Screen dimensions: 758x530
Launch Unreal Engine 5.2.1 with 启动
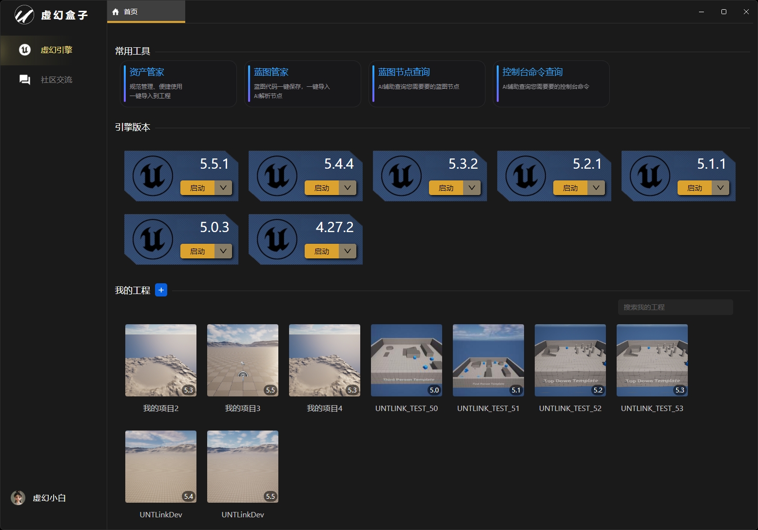(x=570, y=188)
